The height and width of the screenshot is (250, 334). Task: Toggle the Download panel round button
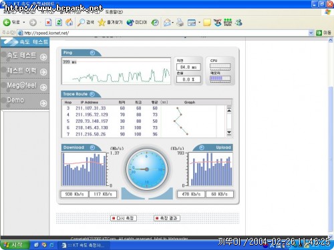point(92,147)
